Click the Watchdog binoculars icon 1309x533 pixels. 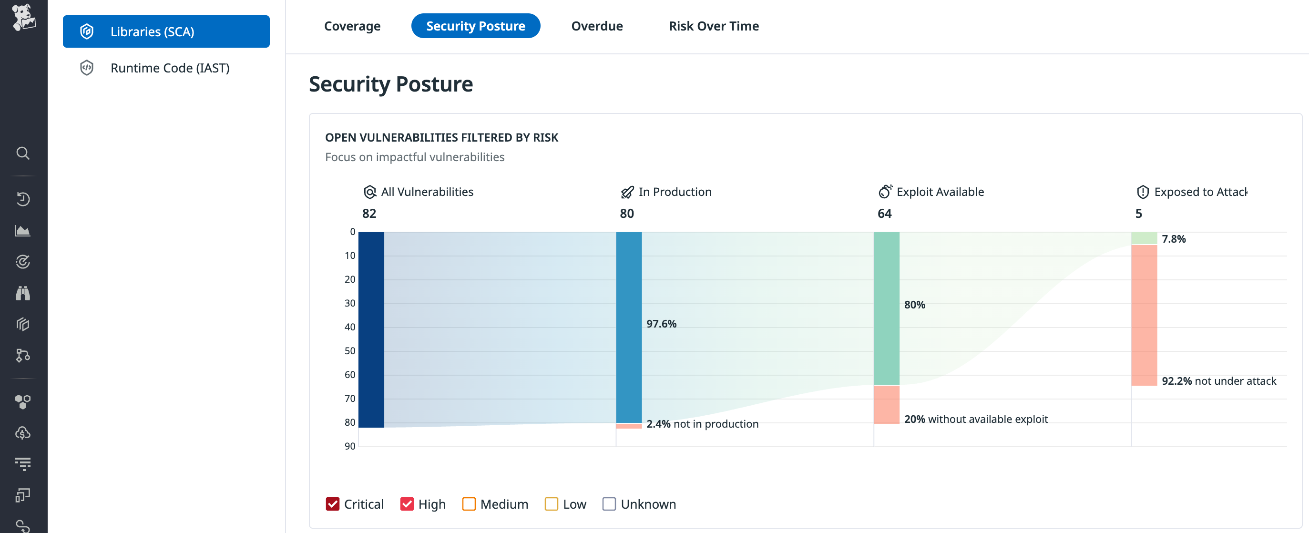[x=23, y=293]
